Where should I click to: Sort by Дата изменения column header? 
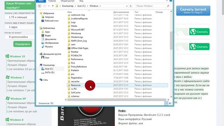coord(121,12)
